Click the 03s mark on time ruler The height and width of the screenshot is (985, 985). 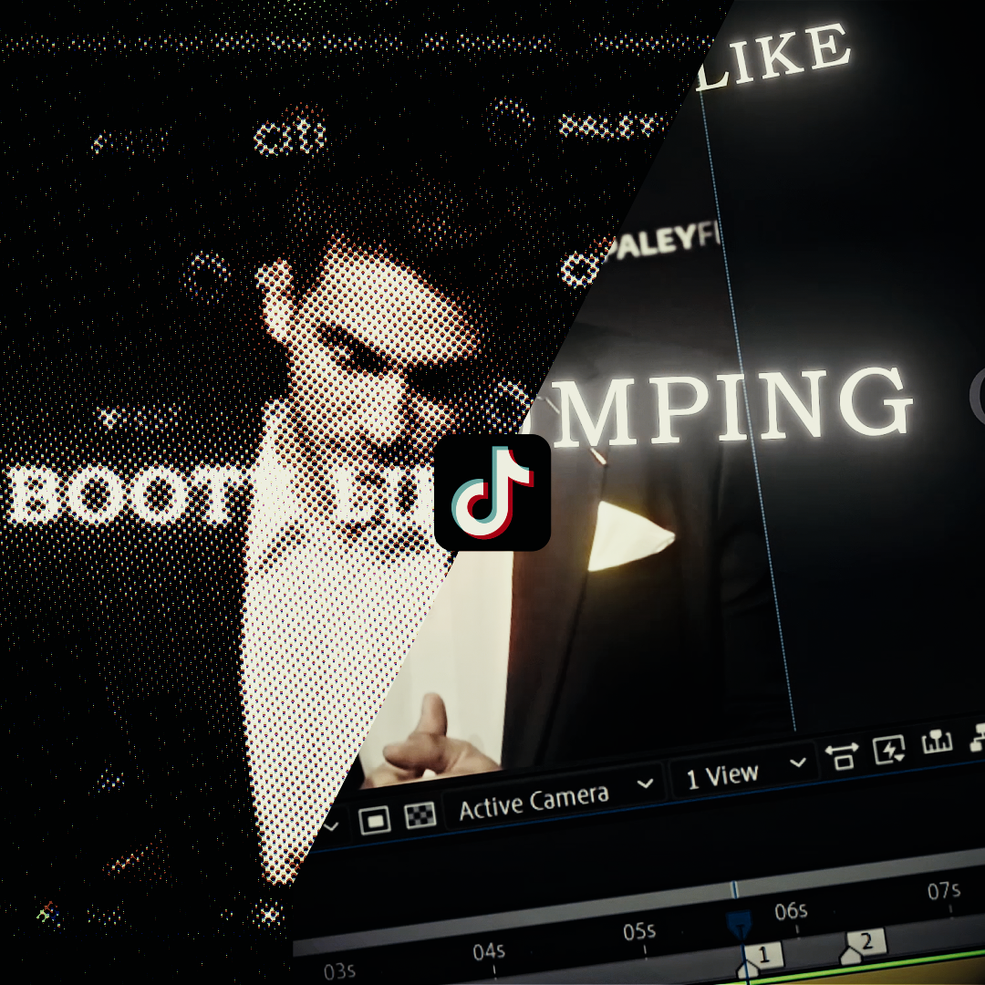coord(340,971)
